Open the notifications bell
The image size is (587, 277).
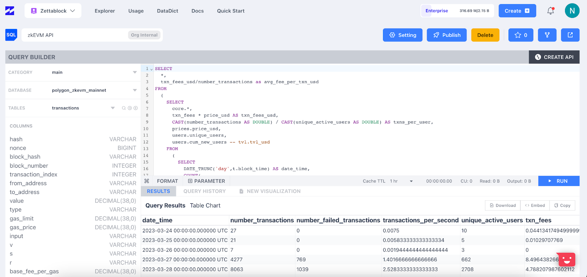551,11
